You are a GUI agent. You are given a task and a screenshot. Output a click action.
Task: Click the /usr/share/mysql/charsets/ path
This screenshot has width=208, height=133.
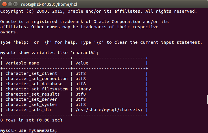(109, 110)
